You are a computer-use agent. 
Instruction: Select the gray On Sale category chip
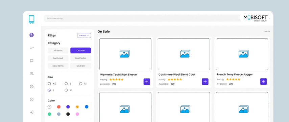click(x=80, y=66)
